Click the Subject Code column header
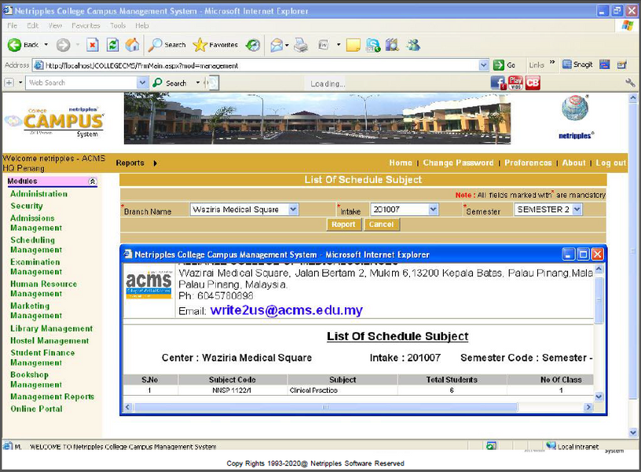This screenshot has width=641, height=472. coord(233,379)
